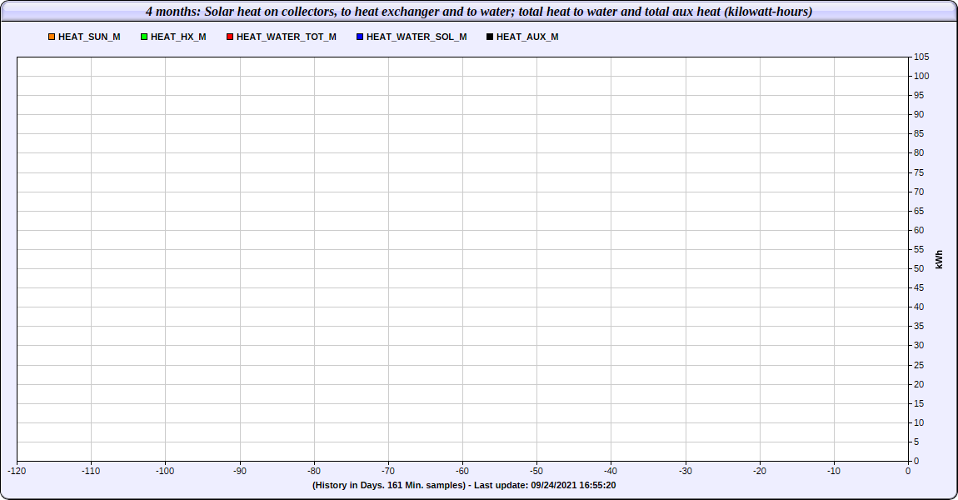Viewport: 958px width, 500px height.
Task: Click the 55 y-axis tick label
Action: 919,249
